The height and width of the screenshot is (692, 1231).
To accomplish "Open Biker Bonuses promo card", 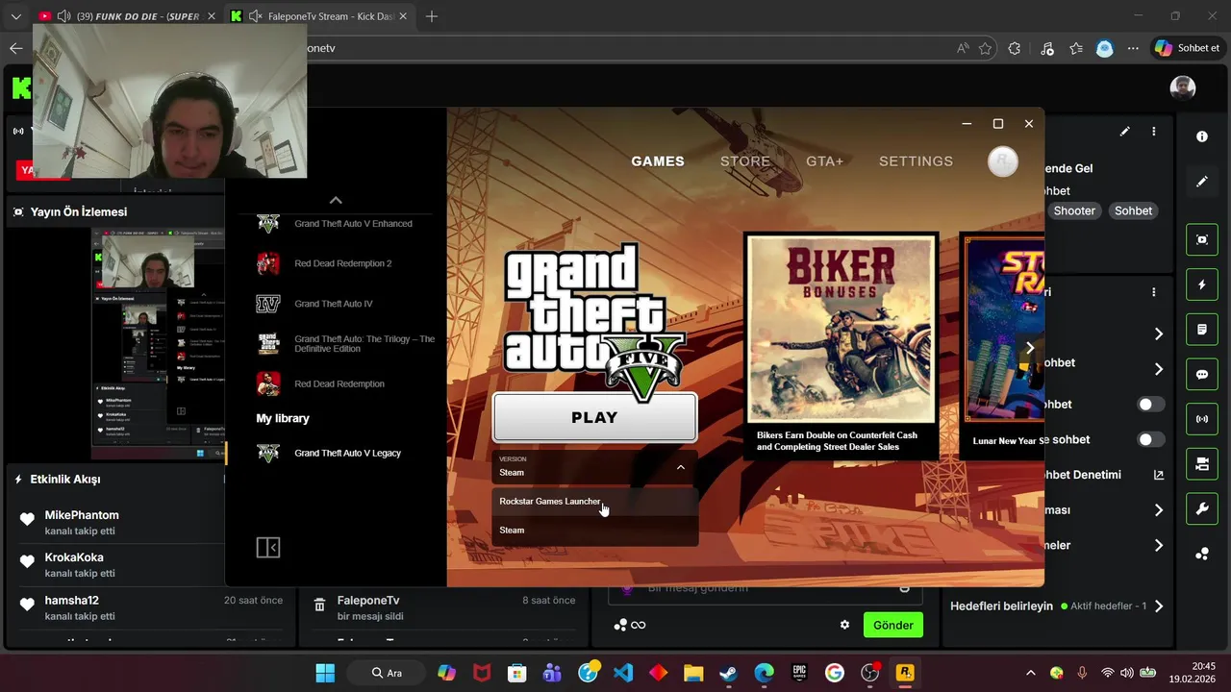I will coord(842,345).
